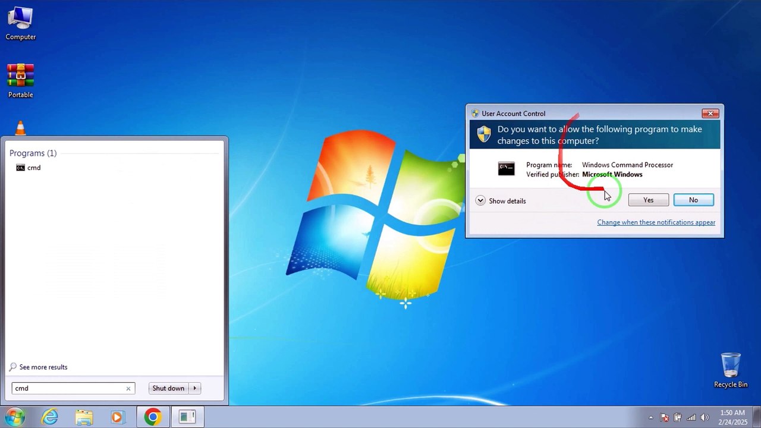Click the magnifier beside See more results
The width and height of the screenshot is (761, 428).
[x=13, y=367]
